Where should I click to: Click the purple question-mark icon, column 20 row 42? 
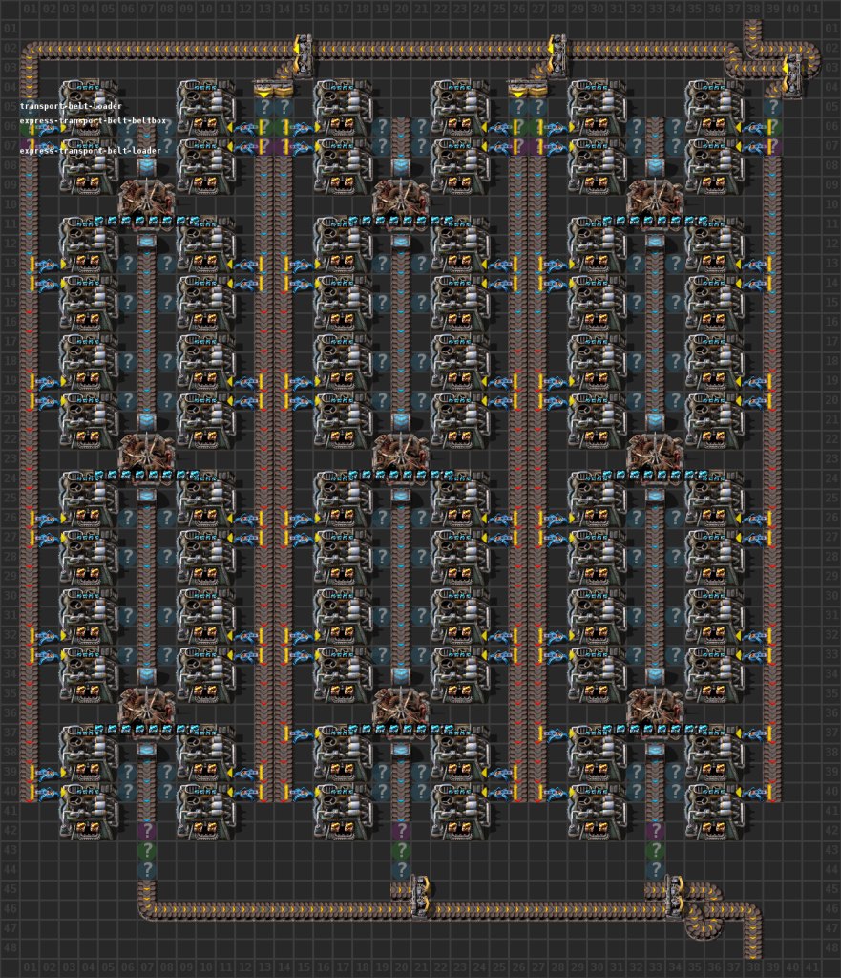[x=402, y=831]
